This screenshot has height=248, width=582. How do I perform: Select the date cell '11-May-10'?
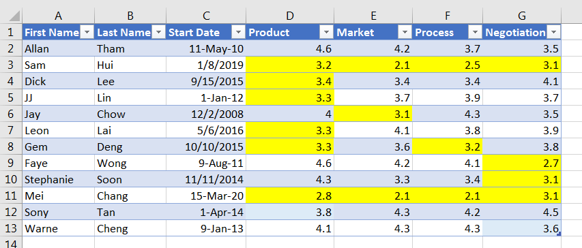206,48
